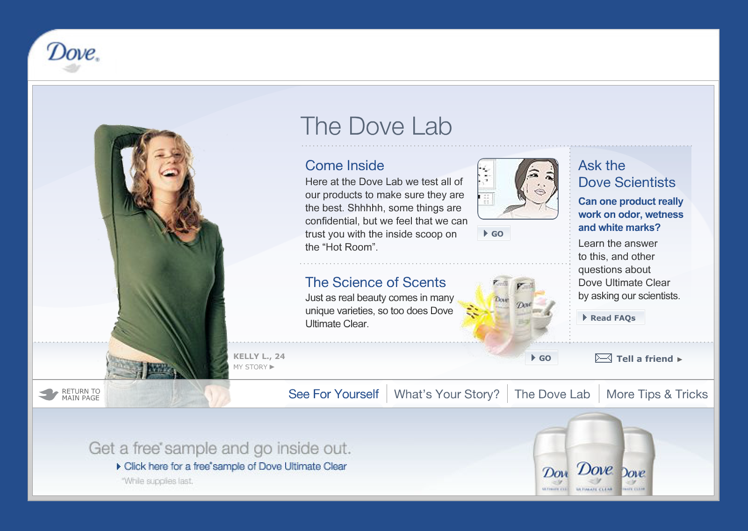The width and height of the screenshot is (748, 531).
Task: Click free sample of Dove Ultimate Clear link
Action: click(x=232, y=466)
